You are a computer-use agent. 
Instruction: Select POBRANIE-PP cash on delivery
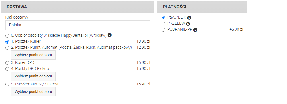coord(163,30)
